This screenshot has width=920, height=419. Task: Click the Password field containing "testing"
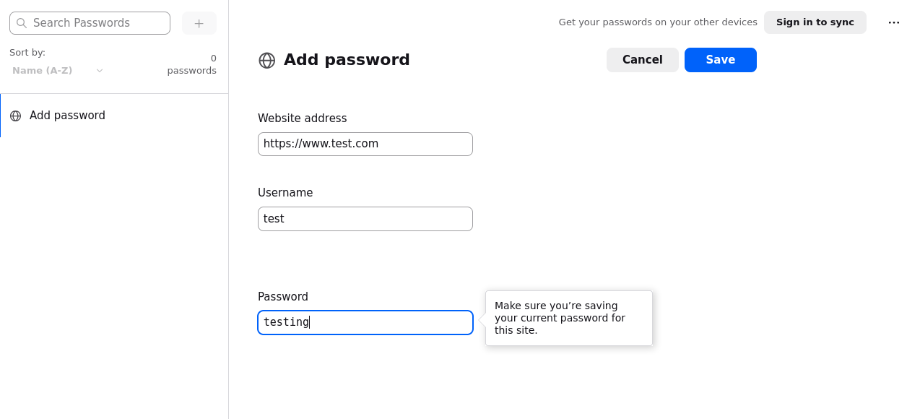tap(365, 322)
